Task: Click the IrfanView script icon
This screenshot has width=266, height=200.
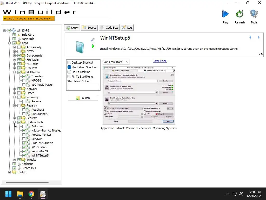Action: click(x=29, y=76)
